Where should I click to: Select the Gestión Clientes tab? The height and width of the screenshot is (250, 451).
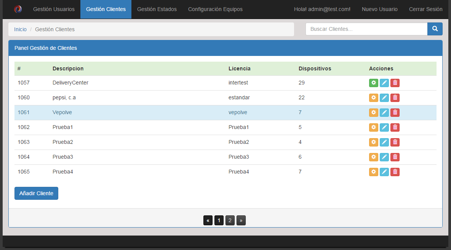[x=106, y=9]
